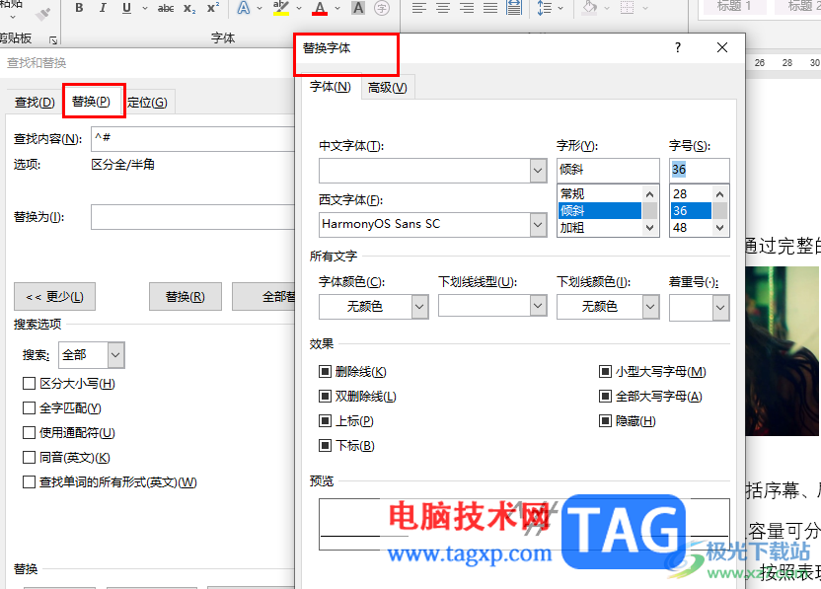Viewport: 821px width, 589px height.
Task: Switch to 定位(G) tab
Action: click(147, 102)
